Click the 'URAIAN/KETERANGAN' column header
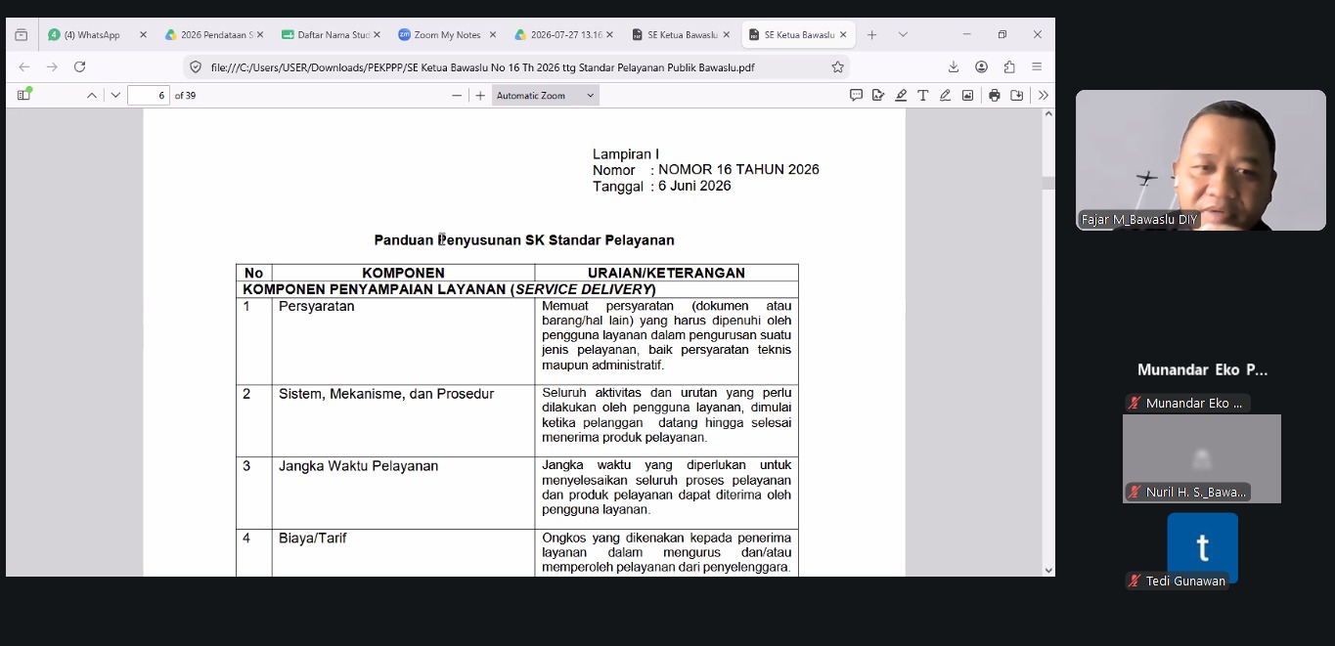1335x646 pixels. click(666, 273)
